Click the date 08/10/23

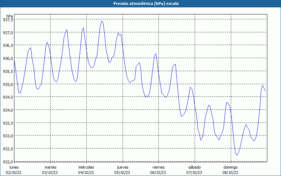tap(230, 172)
